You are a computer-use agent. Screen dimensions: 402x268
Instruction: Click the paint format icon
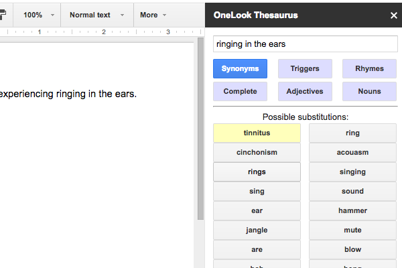pos(2,15)
